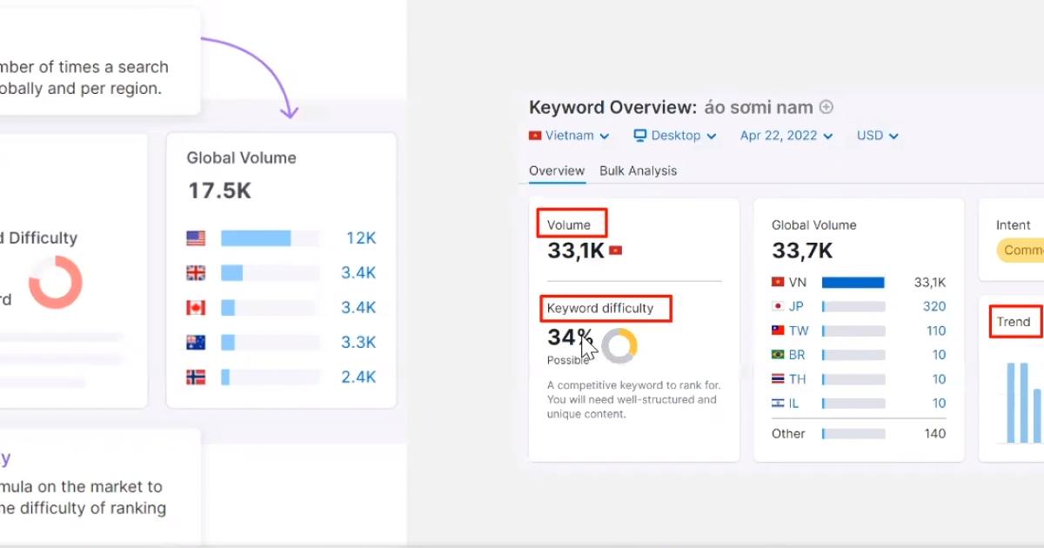Click the Vietnam flag next to 33,1K volume
Screen dimensions: 1044x548
[x=616, y=251]
